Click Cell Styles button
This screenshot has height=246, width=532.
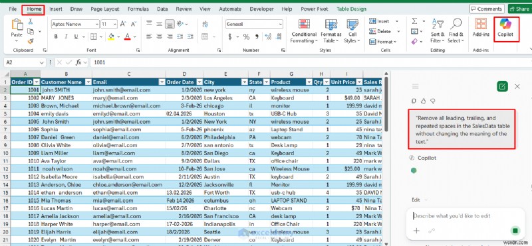(352, 31)
